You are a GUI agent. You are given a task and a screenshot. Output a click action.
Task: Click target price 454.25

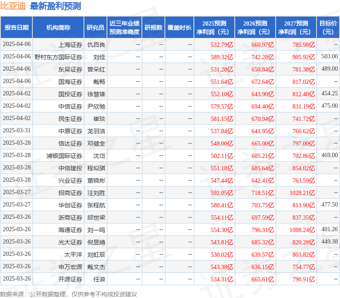(x=330, y=93)
